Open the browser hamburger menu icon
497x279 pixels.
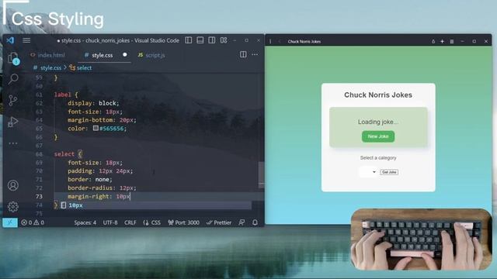(452, 41)
